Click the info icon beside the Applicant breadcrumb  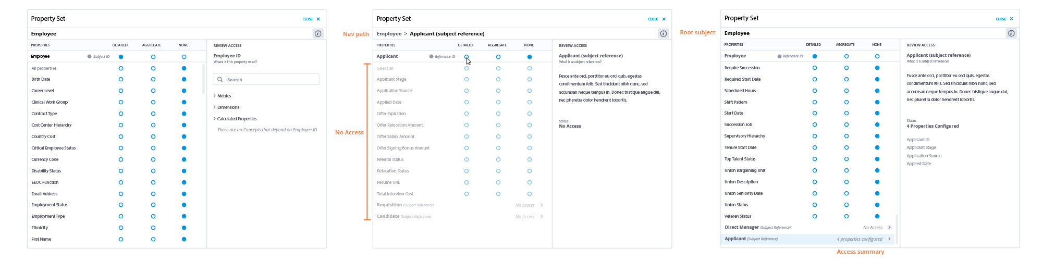(664, 34)
